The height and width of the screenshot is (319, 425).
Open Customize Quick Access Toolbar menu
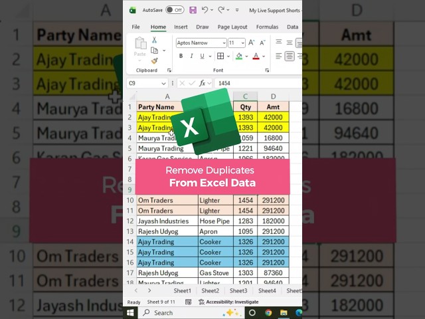coord(237,10)
